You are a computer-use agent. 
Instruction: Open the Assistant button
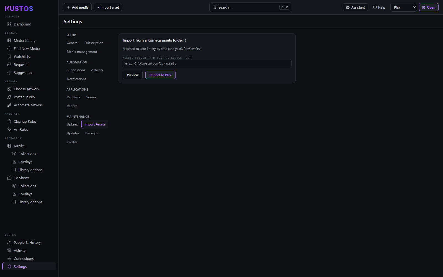(355, 7)
